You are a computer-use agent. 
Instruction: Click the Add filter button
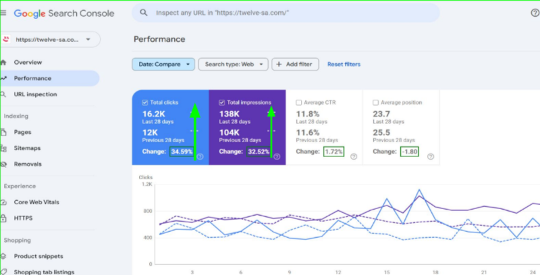(x=295, y=64)
